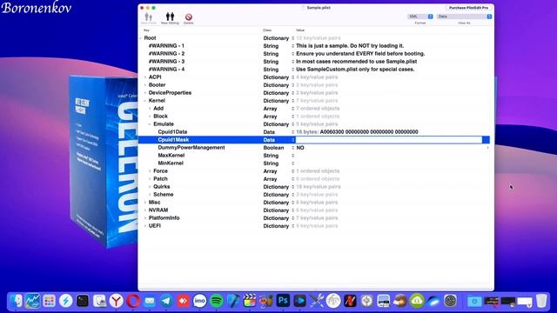Image resolution: width=557 pixels, height=313 pixels.
Task: Open Final Cut Pro from the Dock
Action: (x=250, y=302)
